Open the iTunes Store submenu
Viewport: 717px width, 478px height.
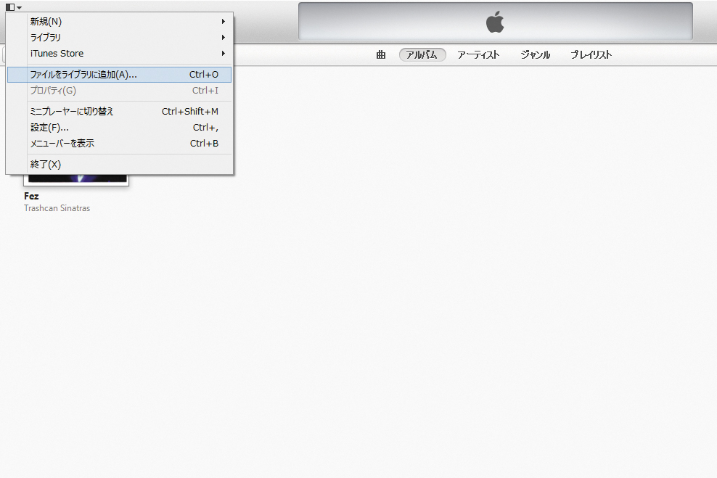(120, 54)
